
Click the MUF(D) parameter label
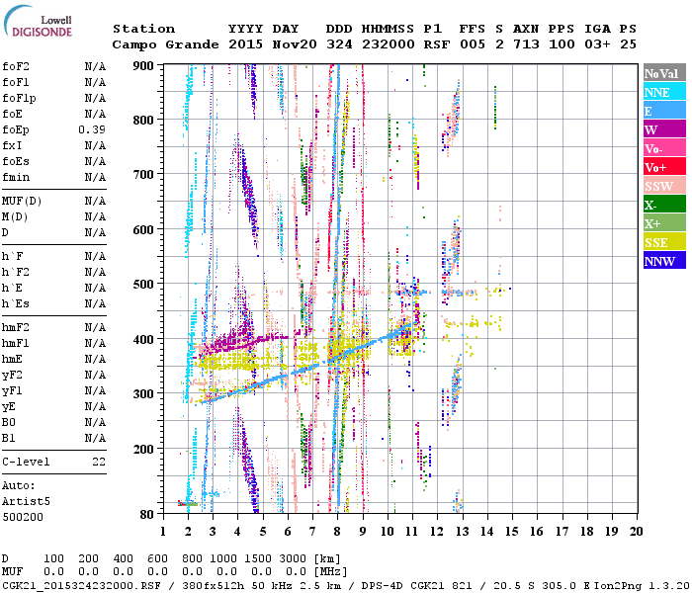(22, 202)
